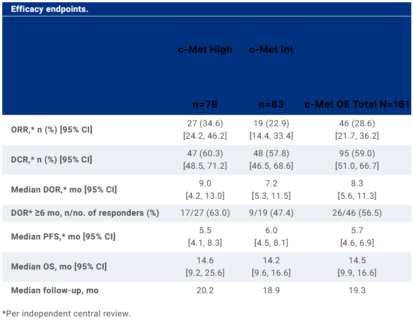Image resolution: width=413 pixels, height=321 pixels.
Task: Click the "Efficacy endpoints." table title
Action: (50, 10)
